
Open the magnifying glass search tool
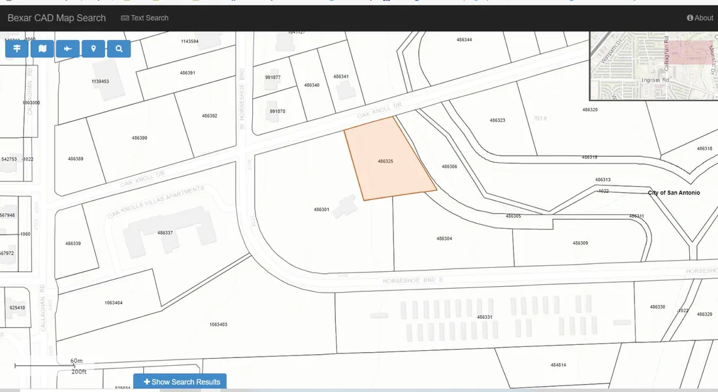point(119,49)
